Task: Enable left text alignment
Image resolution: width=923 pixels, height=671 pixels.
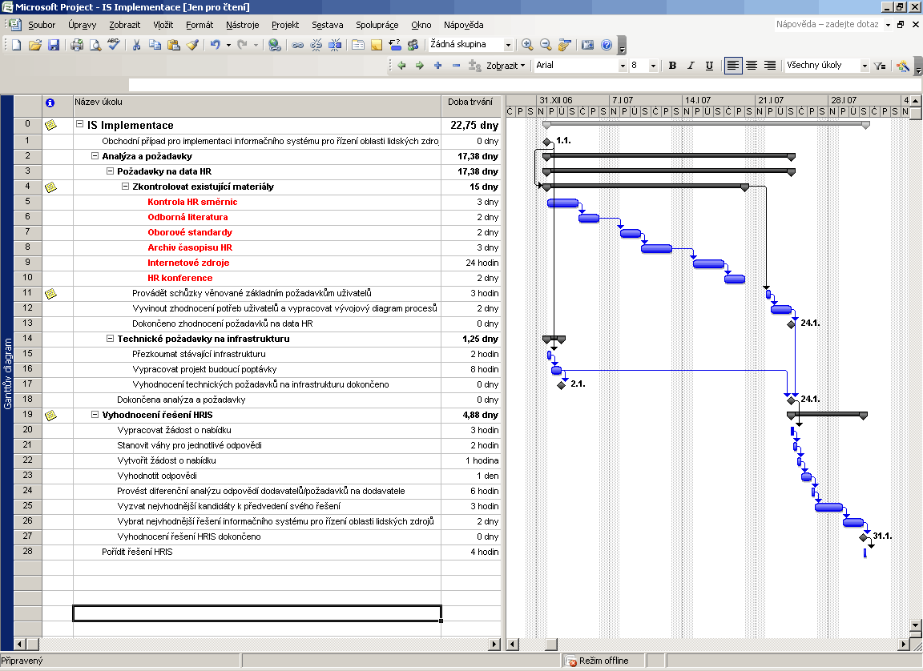Action: tap(732, 66)
